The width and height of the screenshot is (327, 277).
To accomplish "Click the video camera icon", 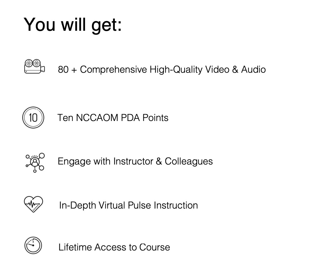I will (34, 66).
